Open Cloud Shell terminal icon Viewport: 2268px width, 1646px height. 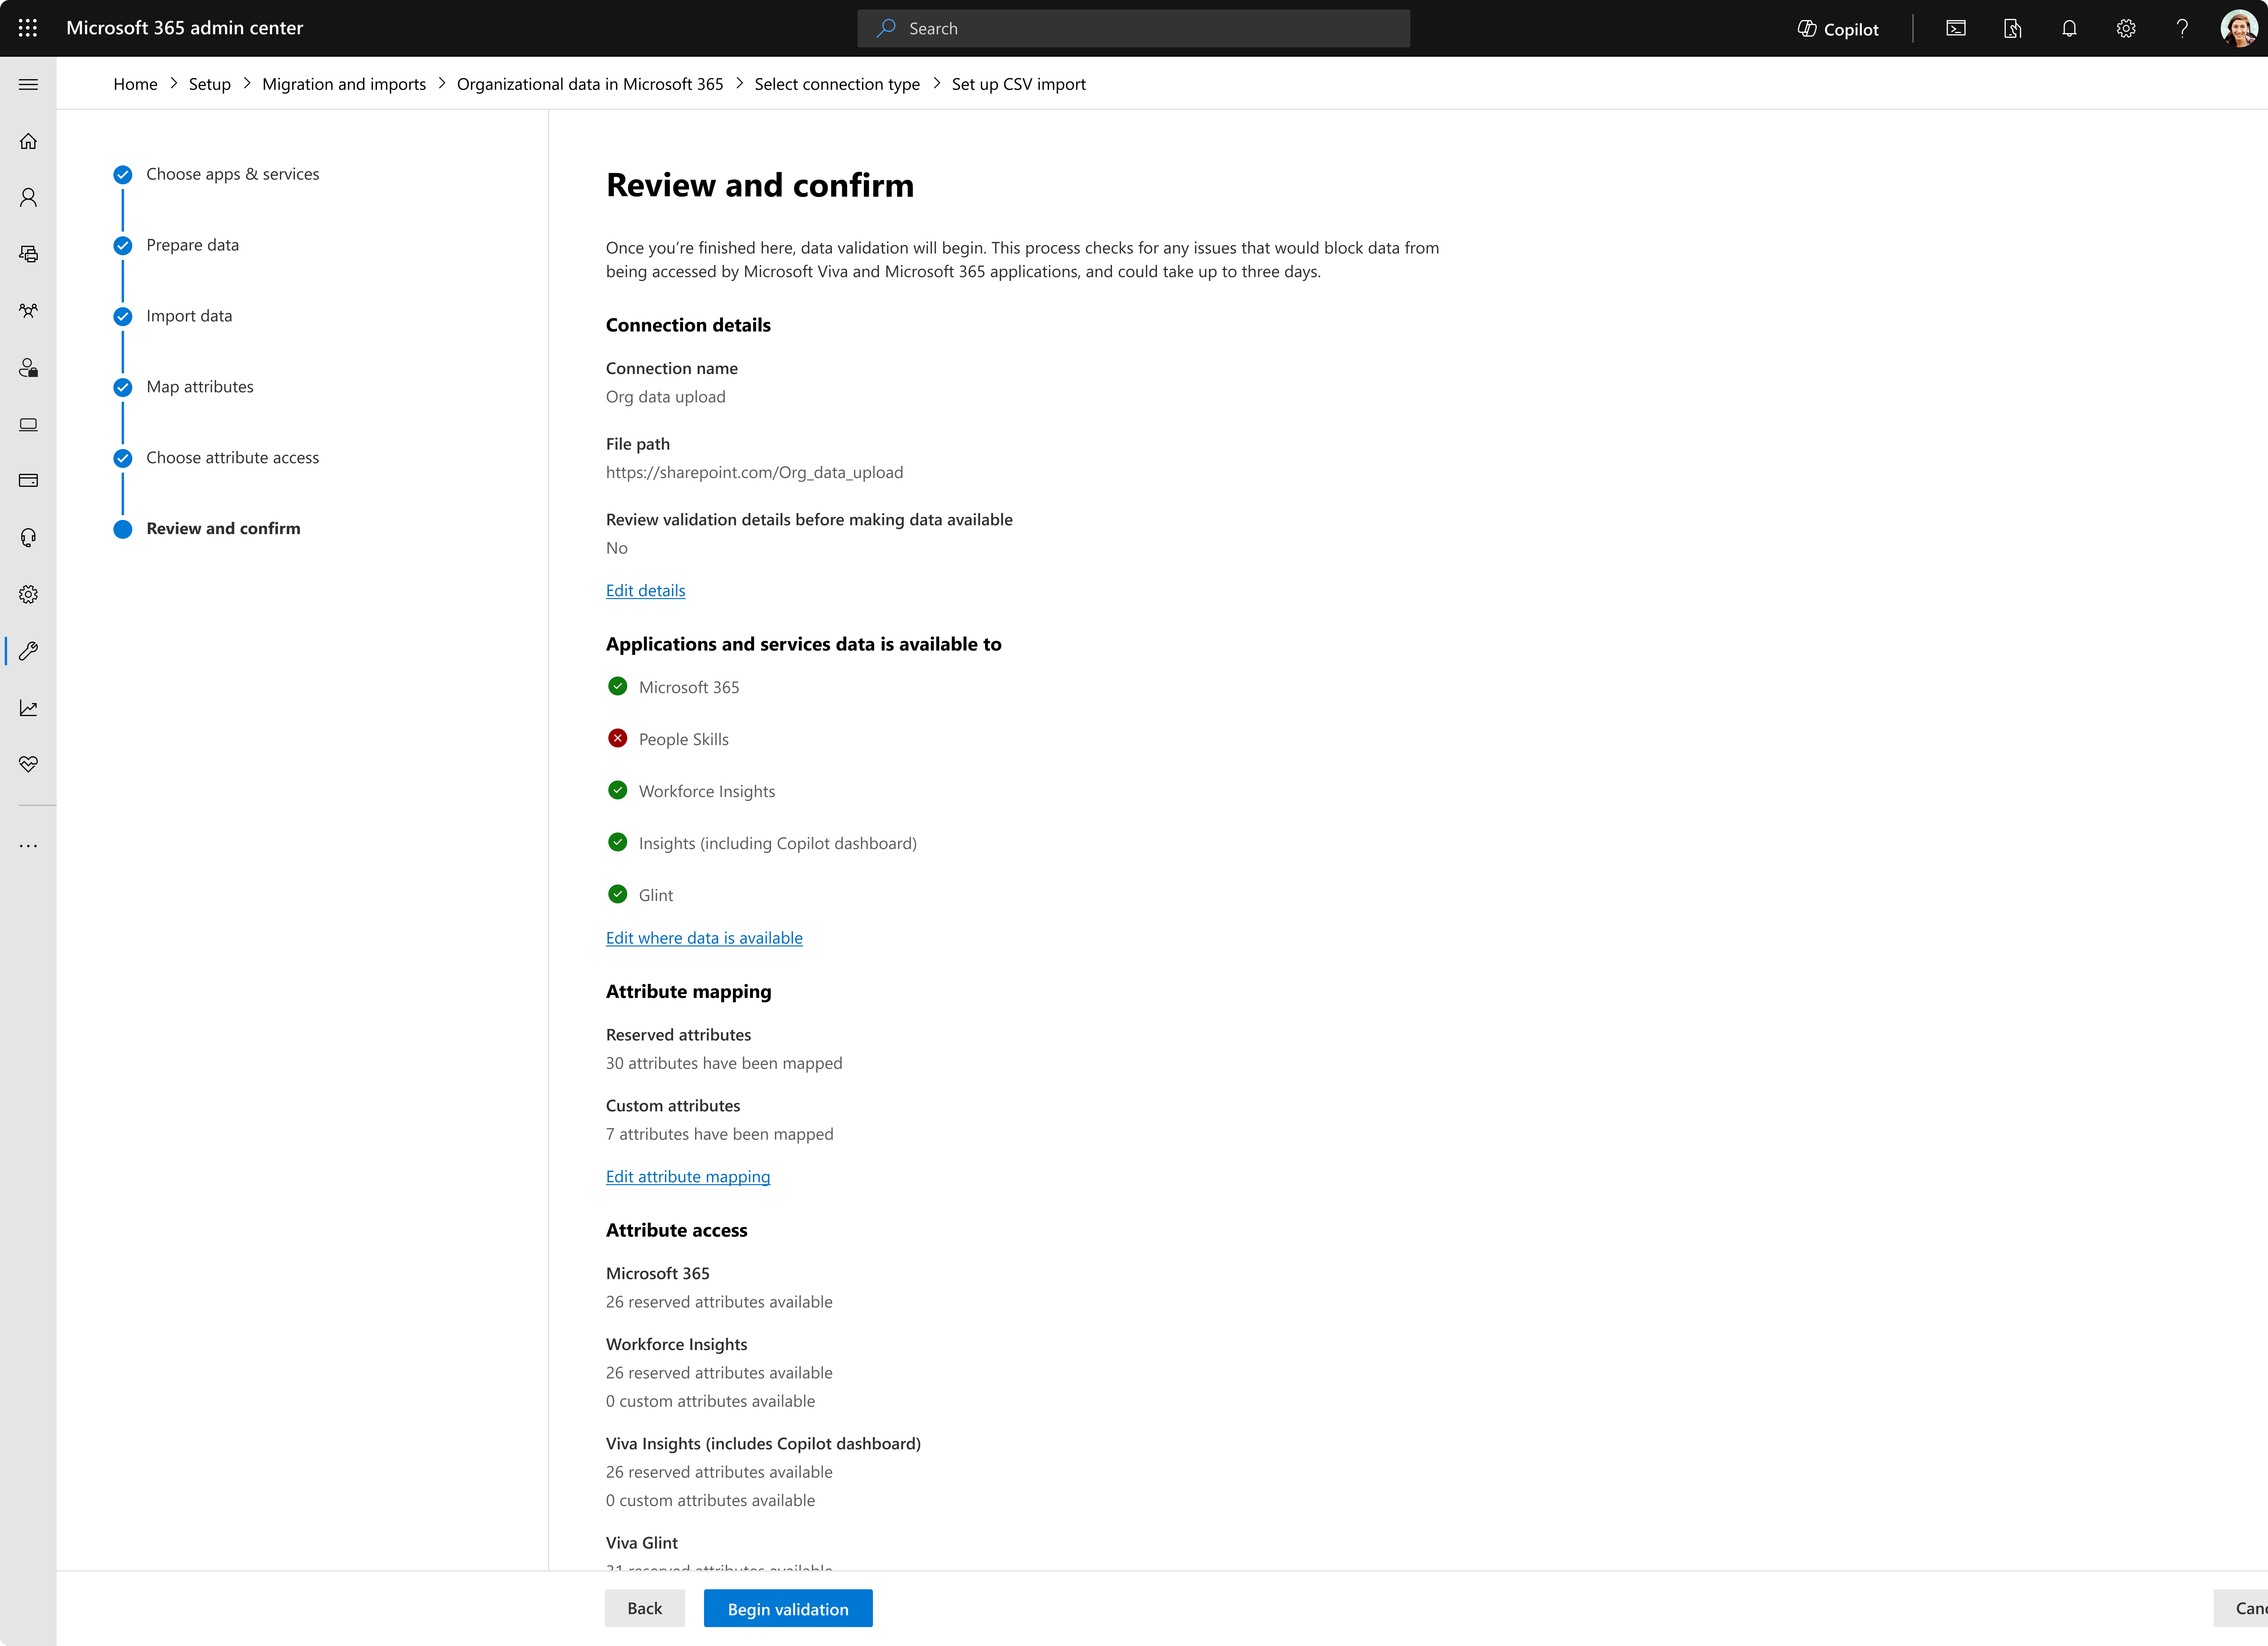pos(1956,28)
